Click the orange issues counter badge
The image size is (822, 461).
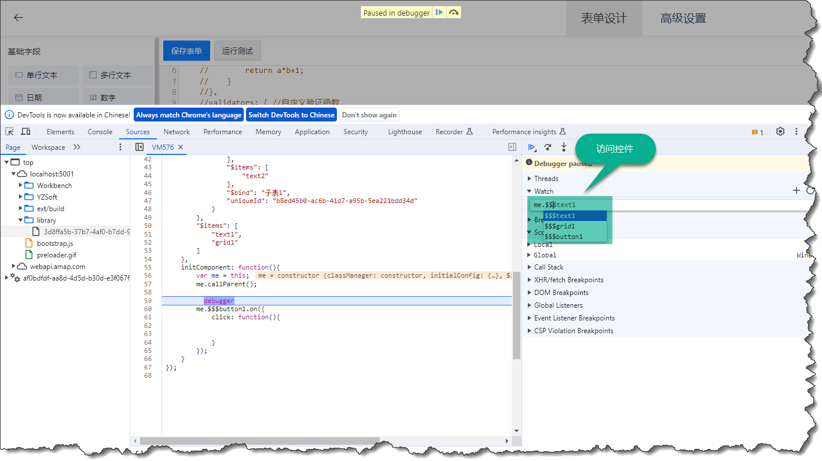[757, 132]
